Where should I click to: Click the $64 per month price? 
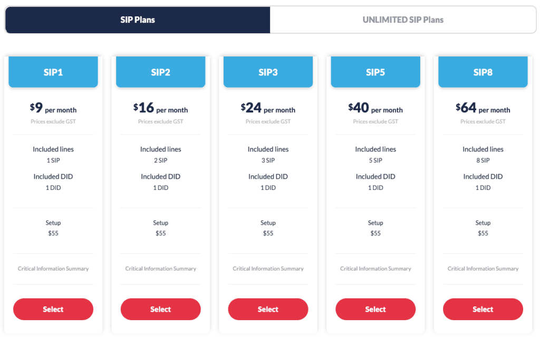[483, 109]
